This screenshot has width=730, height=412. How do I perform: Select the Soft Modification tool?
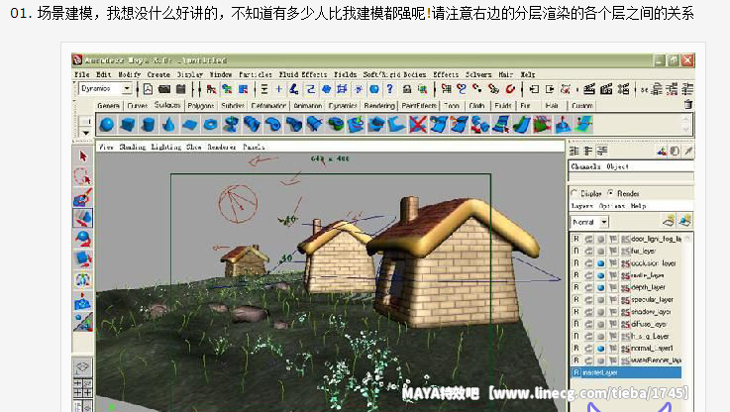pyautogui.click(x=83, y=302)
